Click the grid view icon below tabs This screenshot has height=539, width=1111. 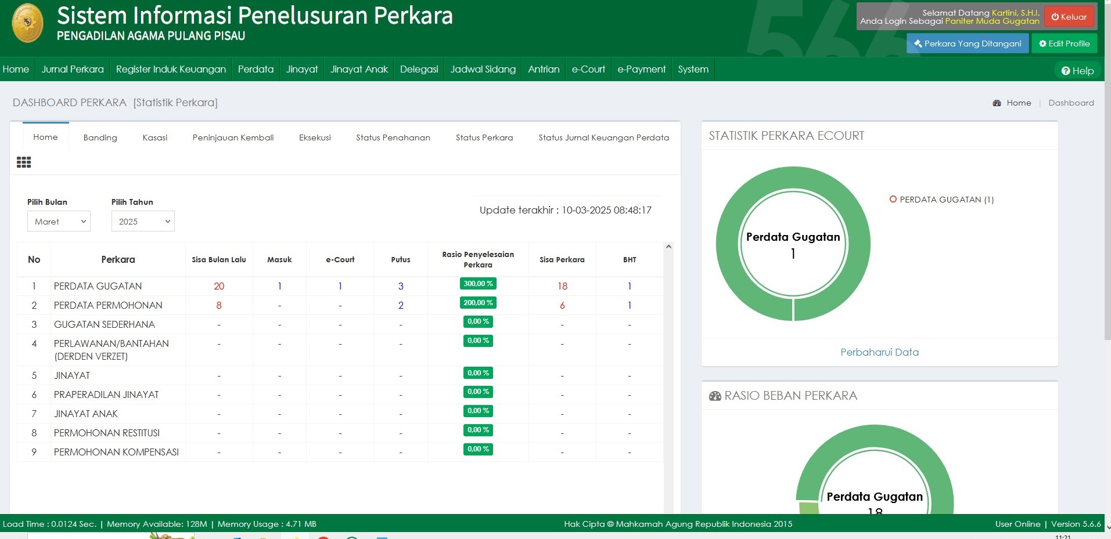click(24, 162)
